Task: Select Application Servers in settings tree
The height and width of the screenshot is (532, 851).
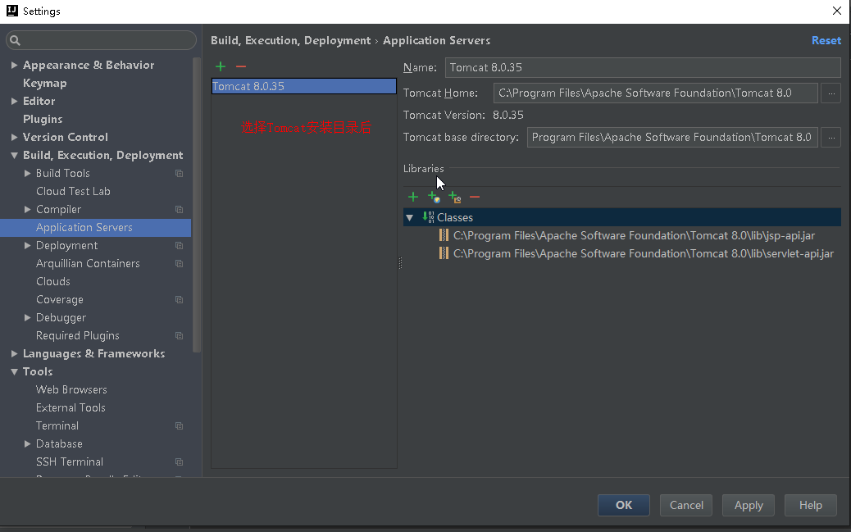Action: click(96, 227)
